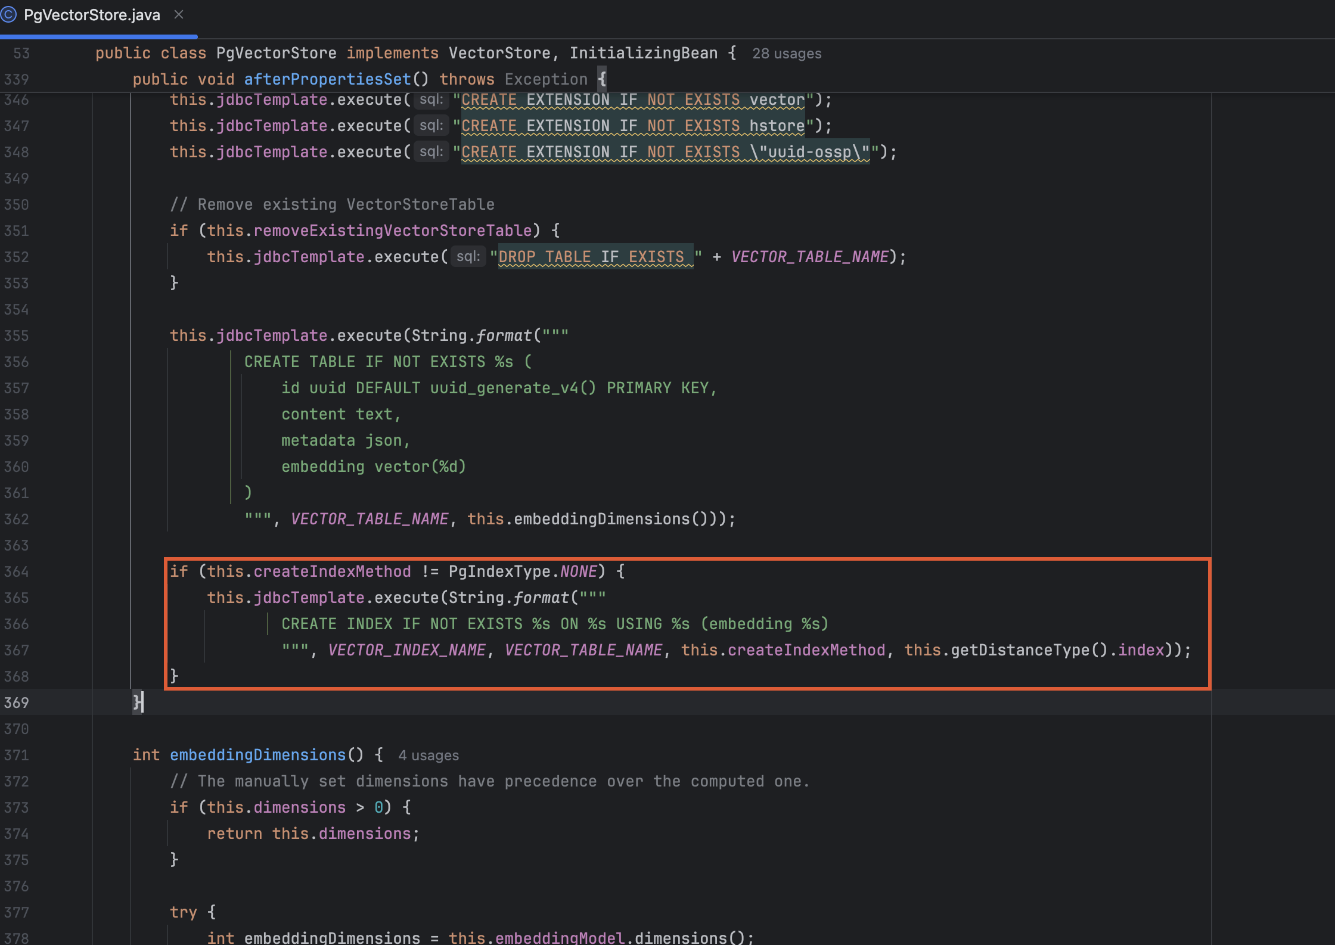
Task: Click the uuid-ossp extension SQL string
Action: tap(666, 152)
